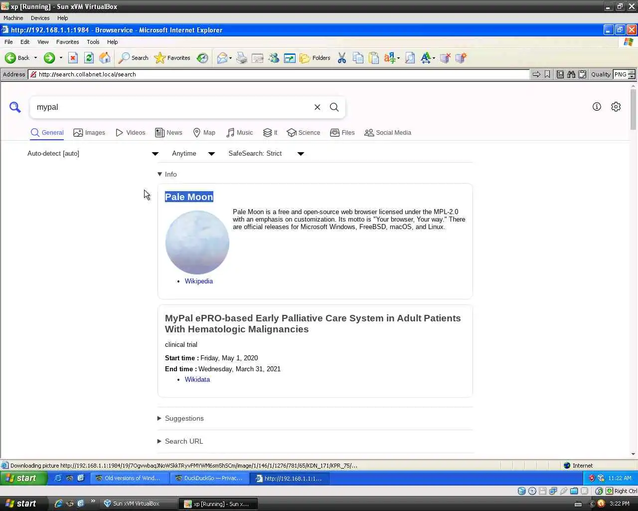This screenshot has width=638, height=511.
Task: Open the Forward button history dropdown arrow
Action: coord(61,58)
